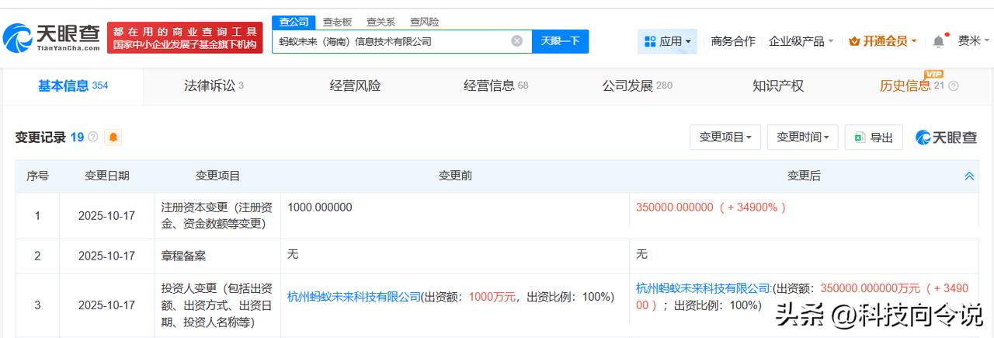994x338 pixels.
Task: Open the 变更时间 filter dropdown
Action: point(803,138)
